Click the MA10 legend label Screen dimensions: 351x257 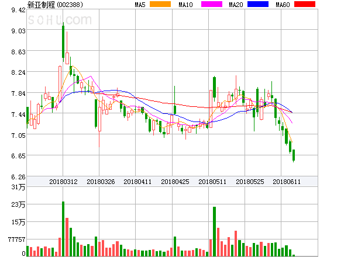[185, 5]
